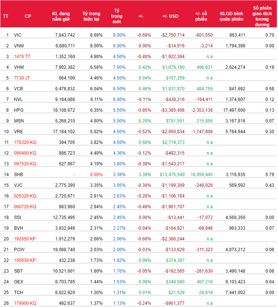Click share change value 26,616
Image resolution: width=278 pixels, height=307 pixels.
pos(206,293)
